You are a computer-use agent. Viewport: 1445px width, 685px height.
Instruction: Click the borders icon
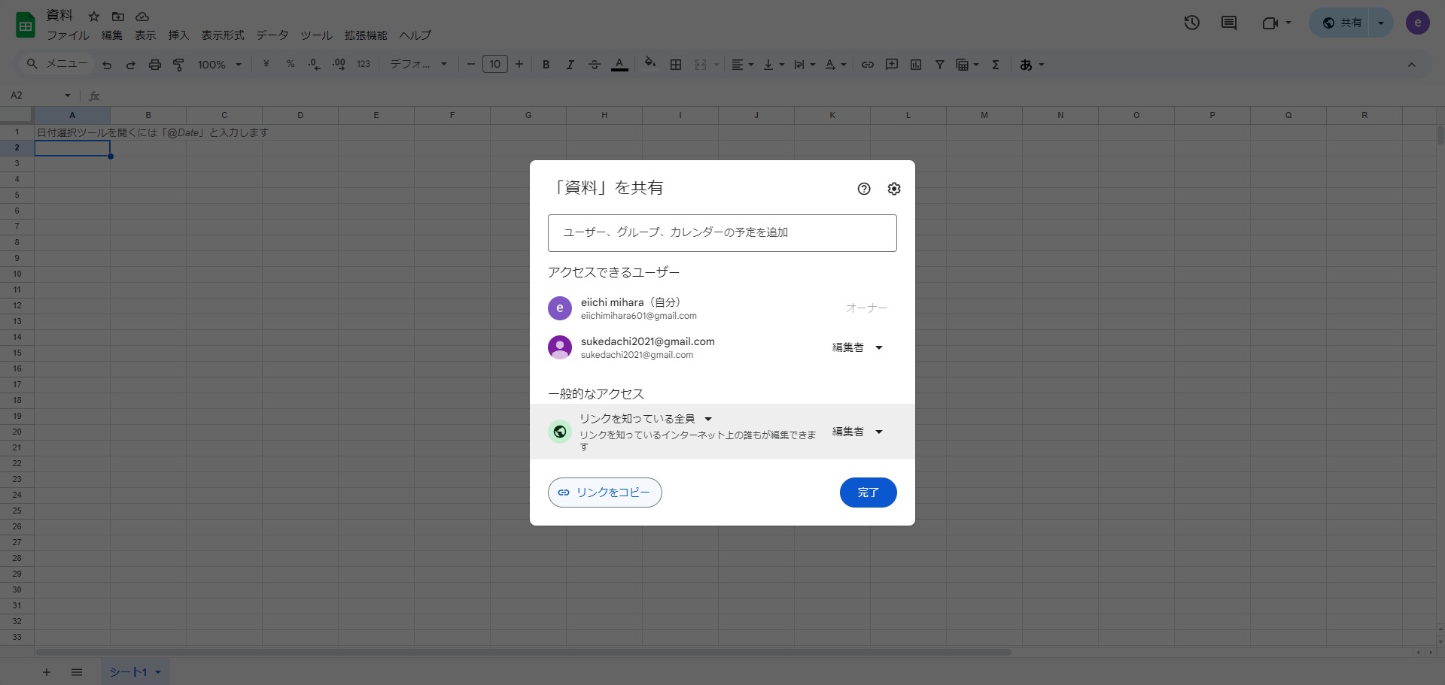(676, 65)
